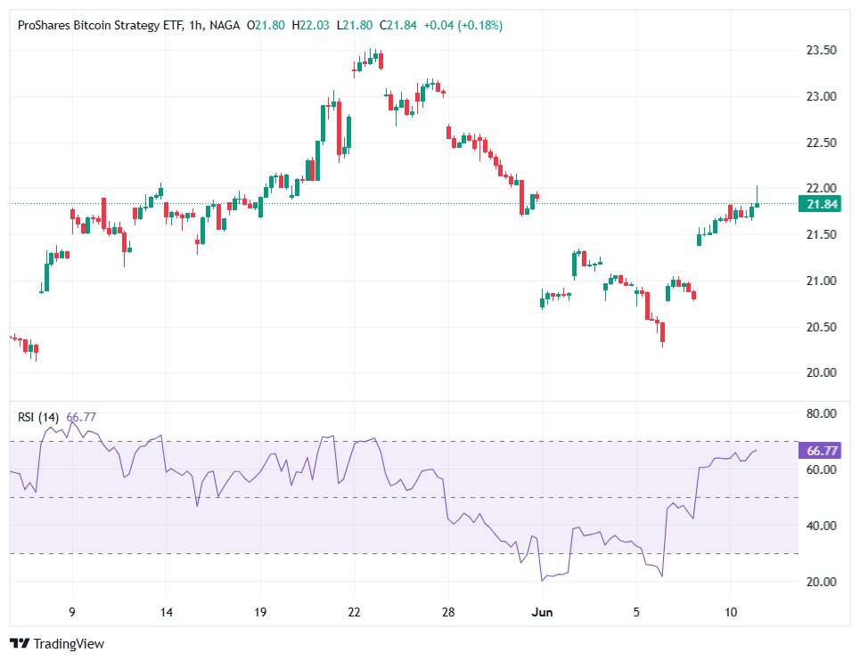Viewport: 860px width, 661px height.
Task: Select the purple RSI legend value 66.77
Action: tap(81, 417)
